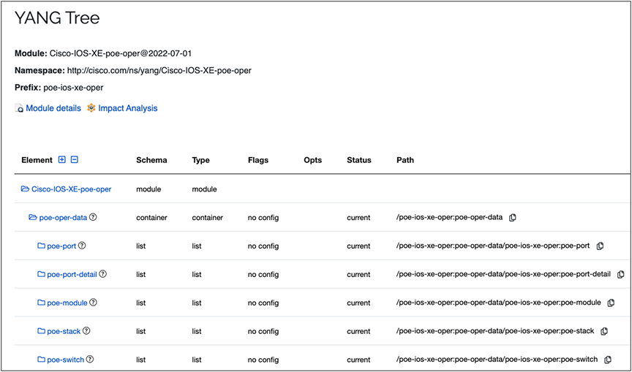Click the Module details page icon
This screenshot has height=372, width=632.
coord(19,108)
